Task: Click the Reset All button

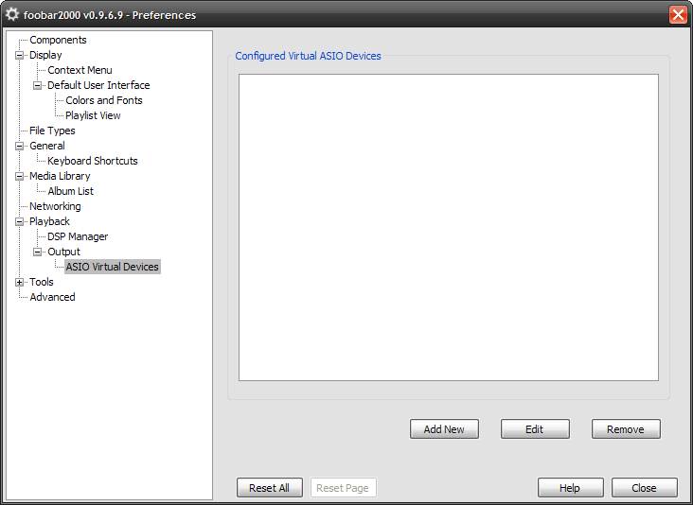Action: tap(270, 488)
